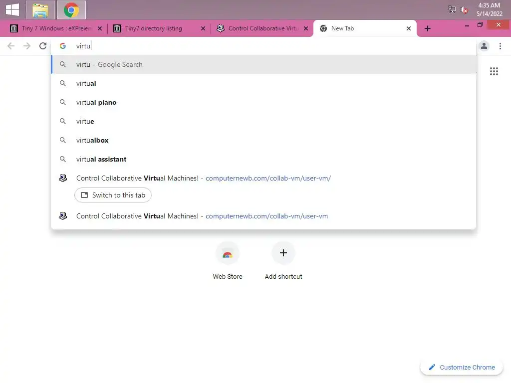
Task: Click the magnifier icon beside virtual assistant
Action: pyautogui.click(x=63, y=159)
